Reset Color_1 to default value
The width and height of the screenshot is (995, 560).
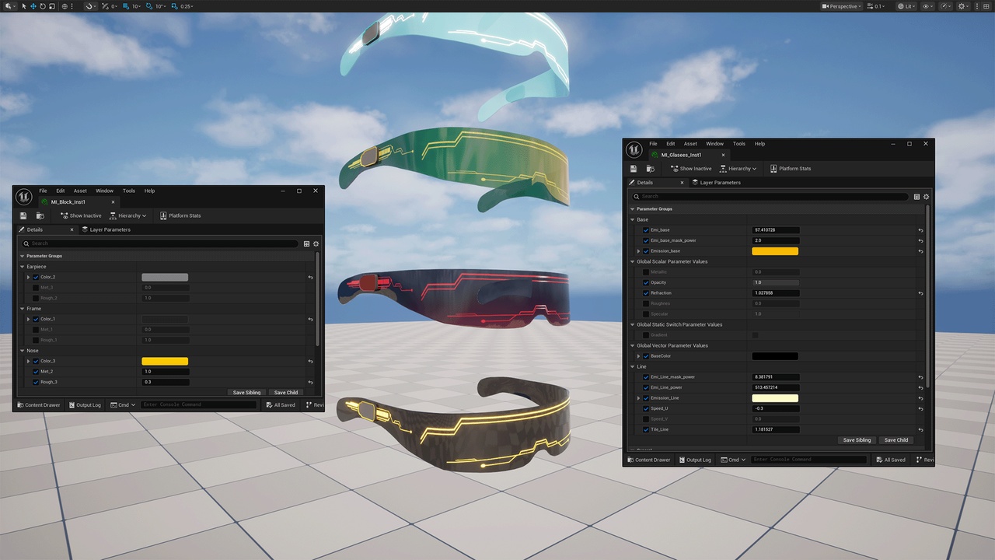310,319
